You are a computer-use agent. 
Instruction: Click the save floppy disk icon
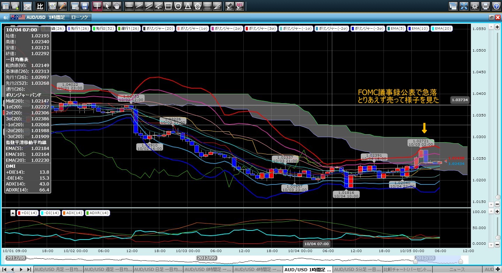(x=84, y=6)
